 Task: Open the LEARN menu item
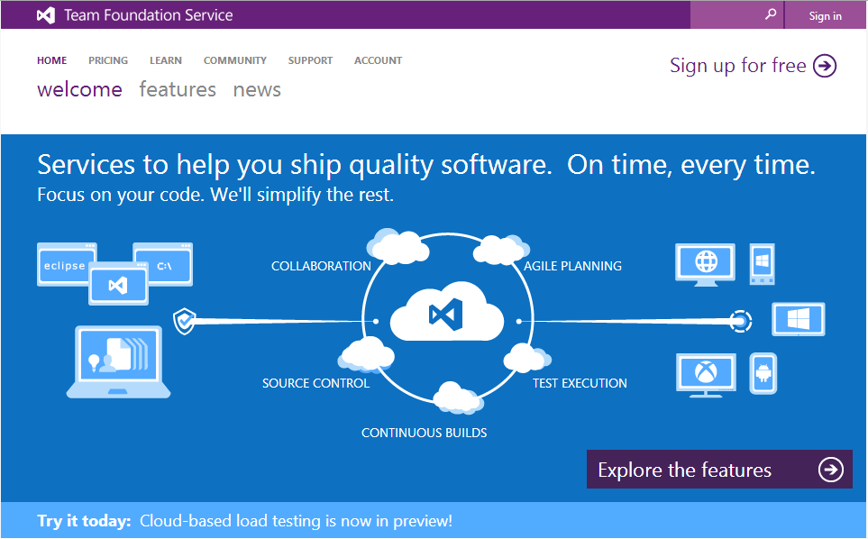click(x=166, y=60)
